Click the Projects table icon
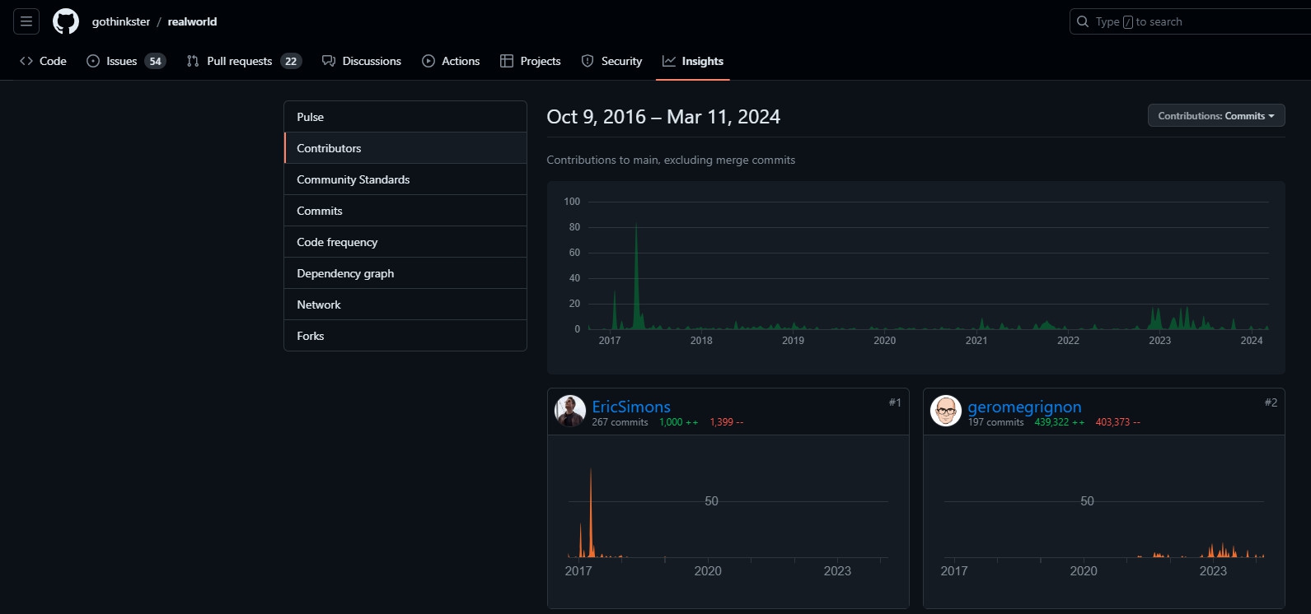 507,61
